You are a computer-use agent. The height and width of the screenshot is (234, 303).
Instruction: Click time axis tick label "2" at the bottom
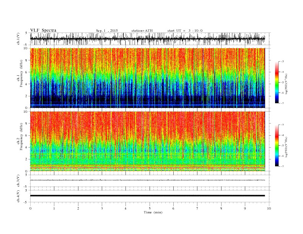coord(78,208)
